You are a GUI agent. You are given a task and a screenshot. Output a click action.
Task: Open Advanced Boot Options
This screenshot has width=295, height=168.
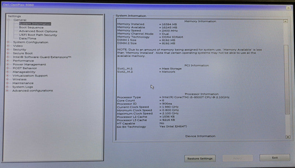(38, 31)
